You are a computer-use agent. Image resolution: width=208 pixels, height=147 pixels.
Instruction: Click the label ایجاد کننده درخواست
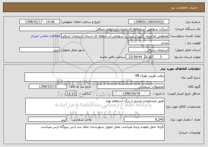tap(185, 36)
